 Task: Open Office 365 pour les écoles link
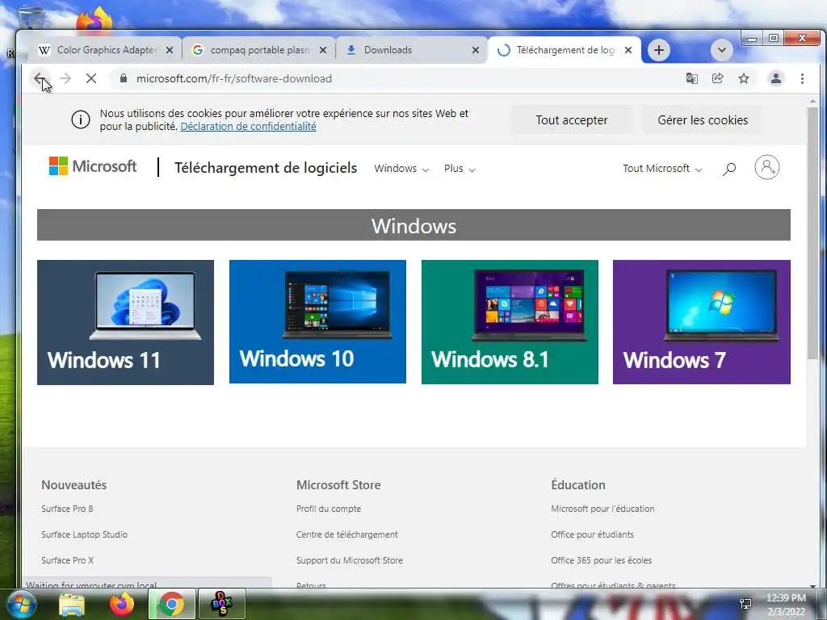pyautogui.click(x=601, y=560)
